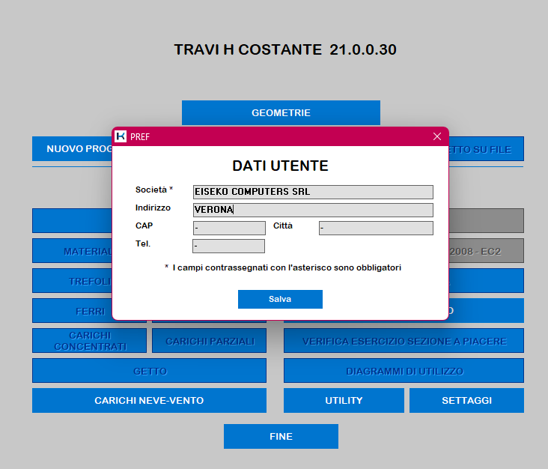Open CARICHI PARZIALI
Screen dimensions: 548x469
tap(209, 341)
